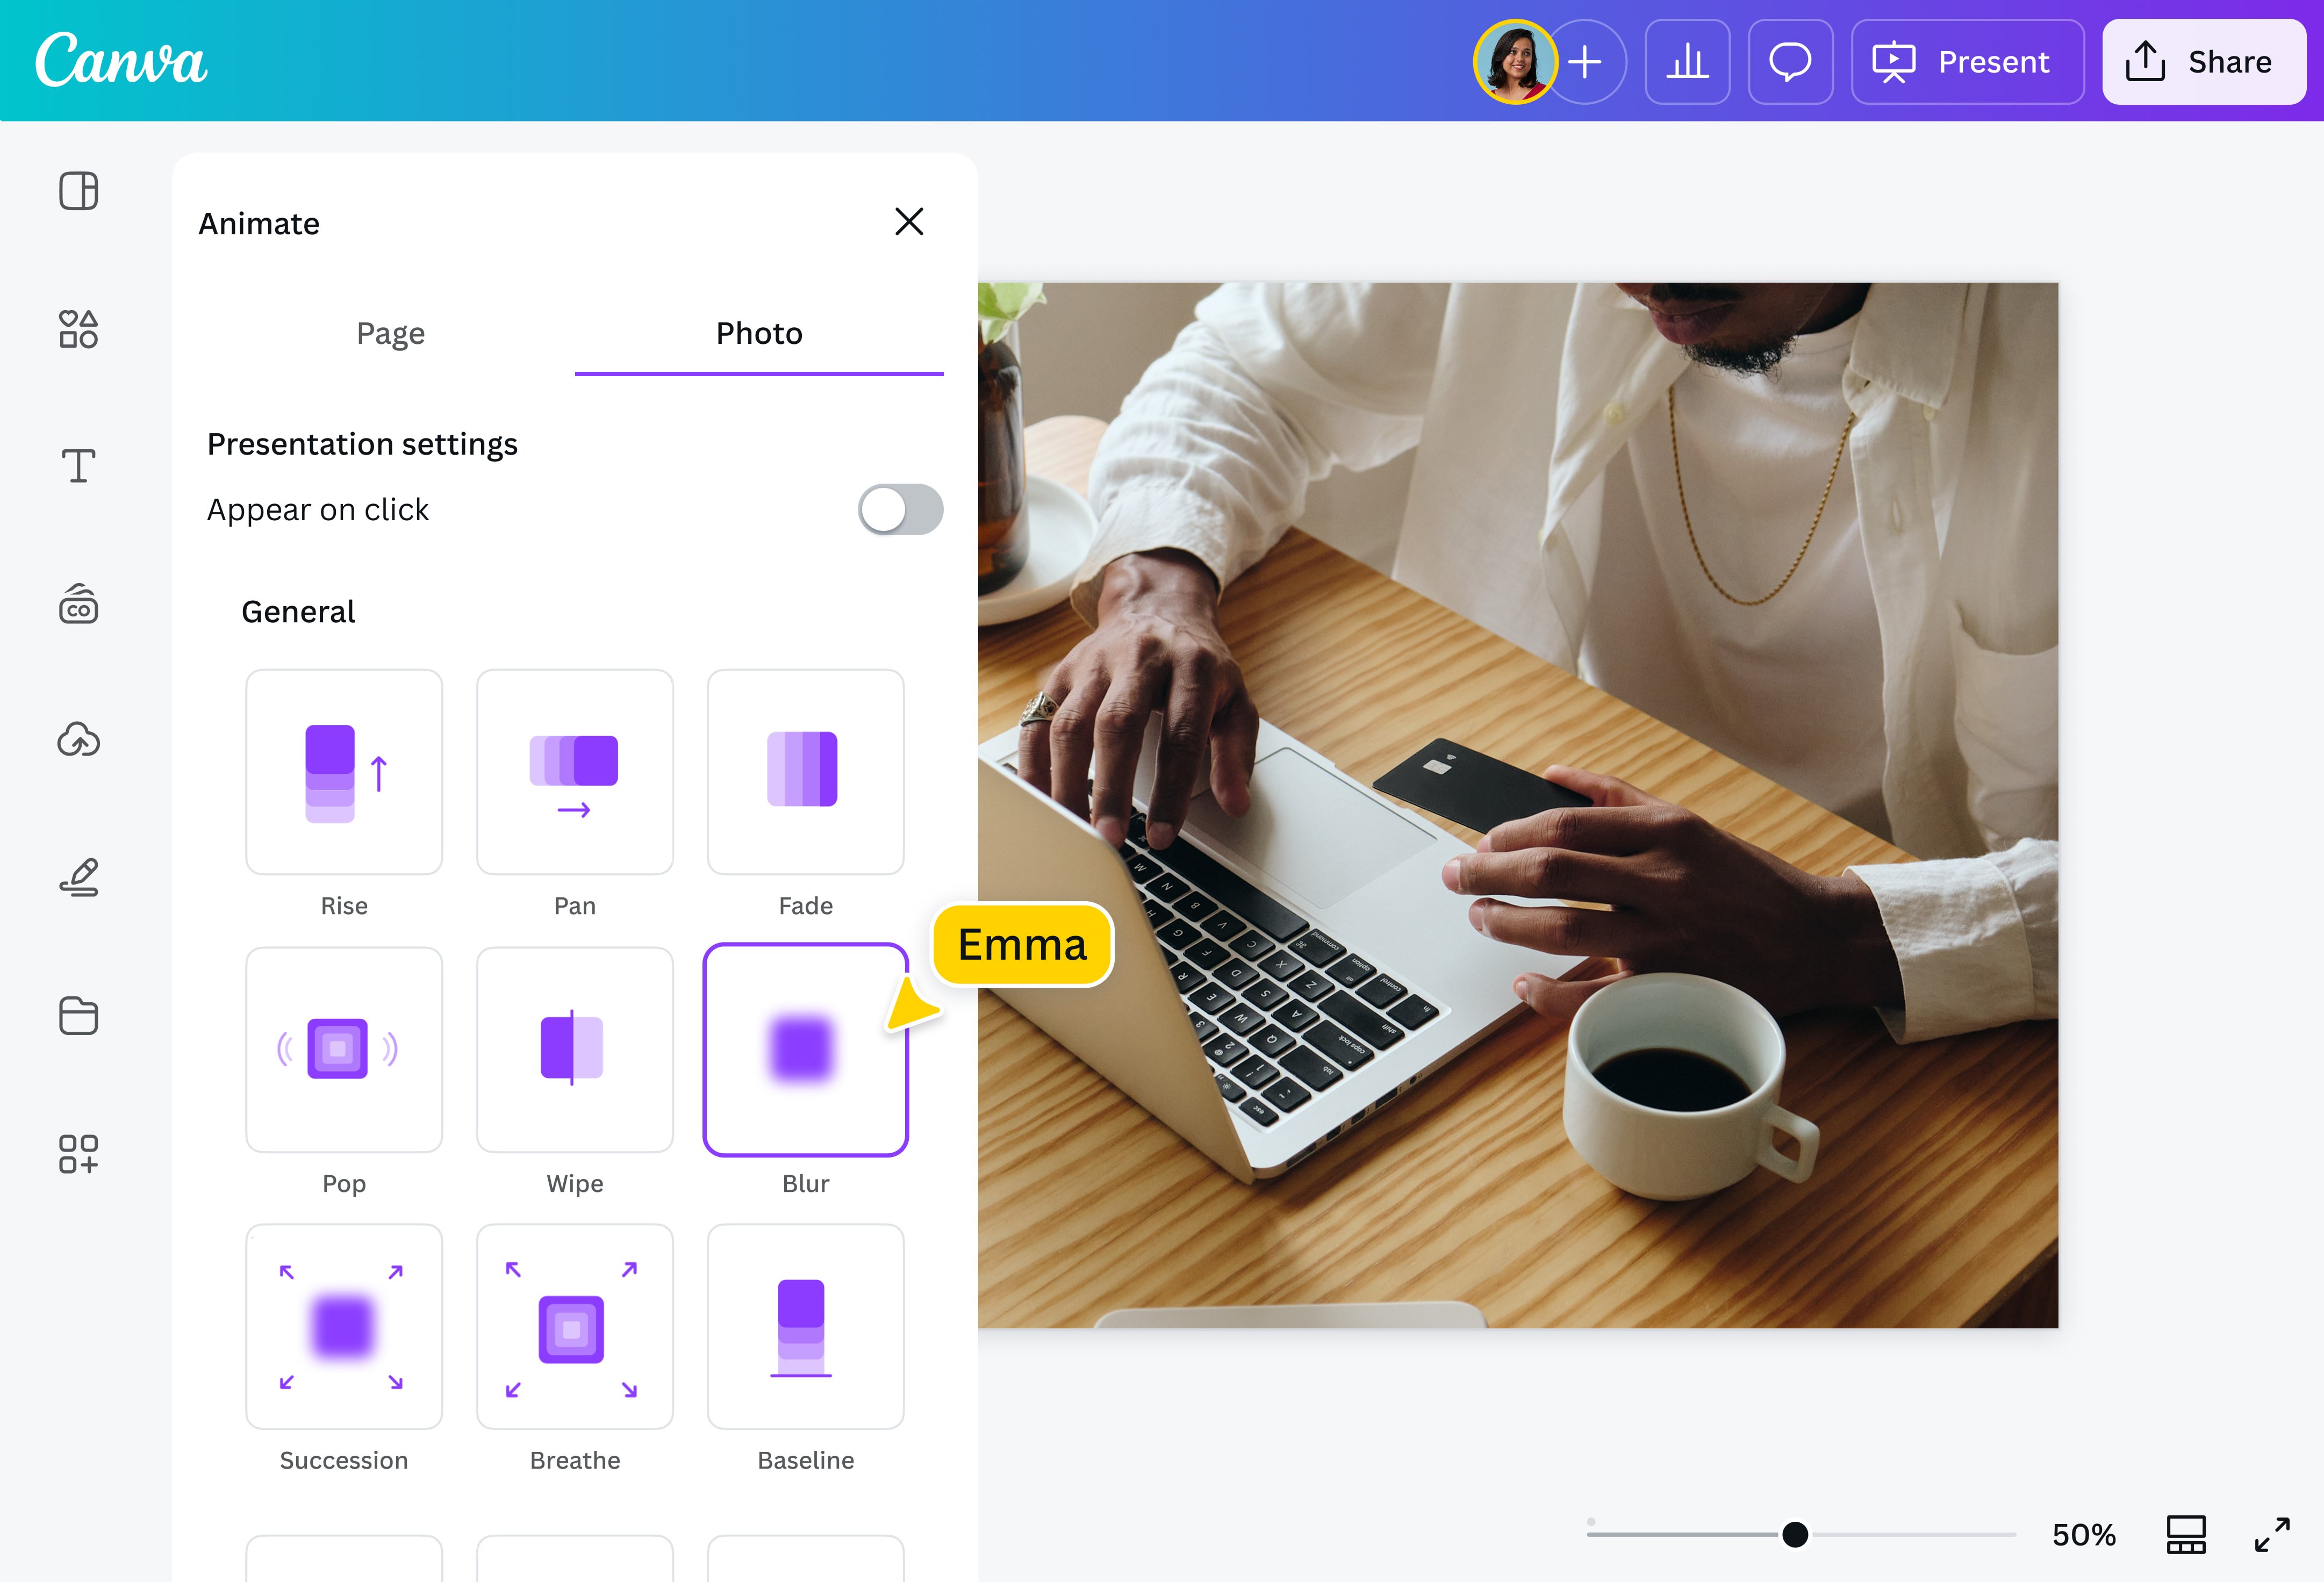2324x1582 pixels.
Task: Switch to the Photo tab
Action: click(x=759, y=333)
